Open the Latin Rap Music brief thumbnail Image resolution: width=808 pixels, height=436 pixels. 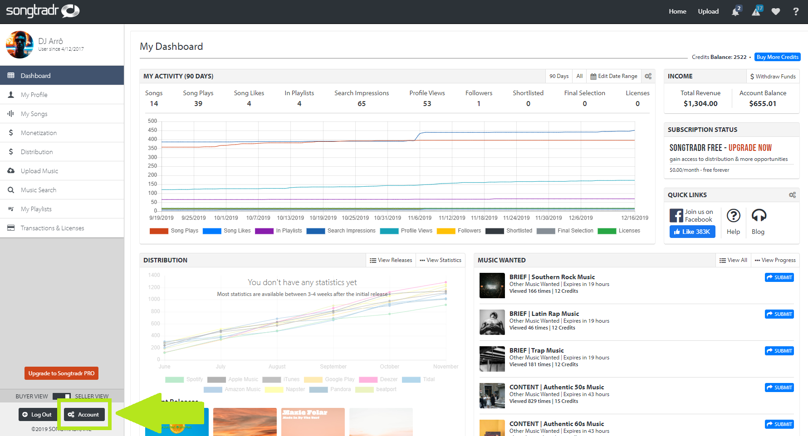click(492, 322)
